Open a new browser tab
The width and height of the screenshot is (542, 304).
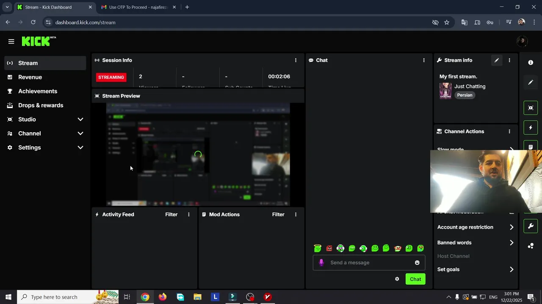[x=187, y=7]
